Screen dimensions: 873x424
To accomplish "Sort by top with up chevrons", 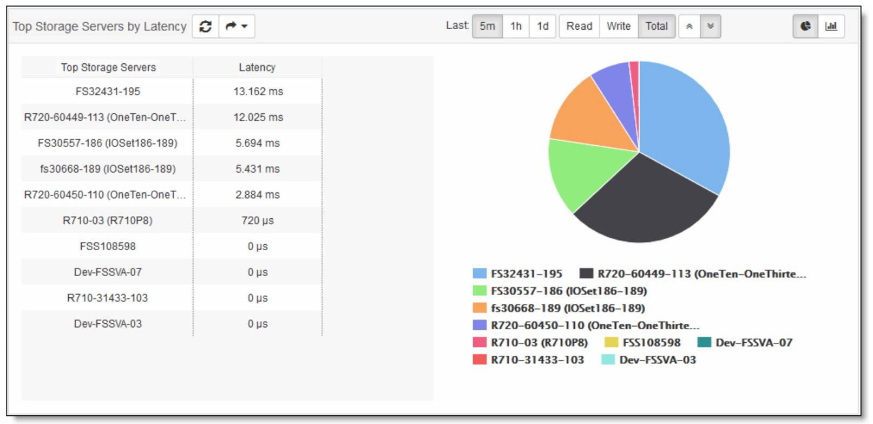I will pos(690,26).
